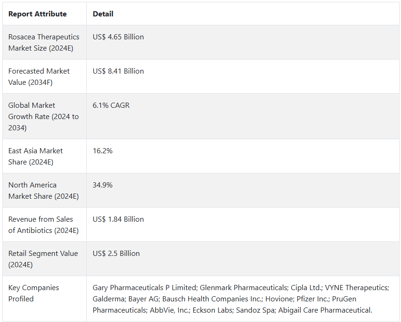
Task: Select the Revenue from Sales of Antibiotics cell
Action: [x=45, y=225]
